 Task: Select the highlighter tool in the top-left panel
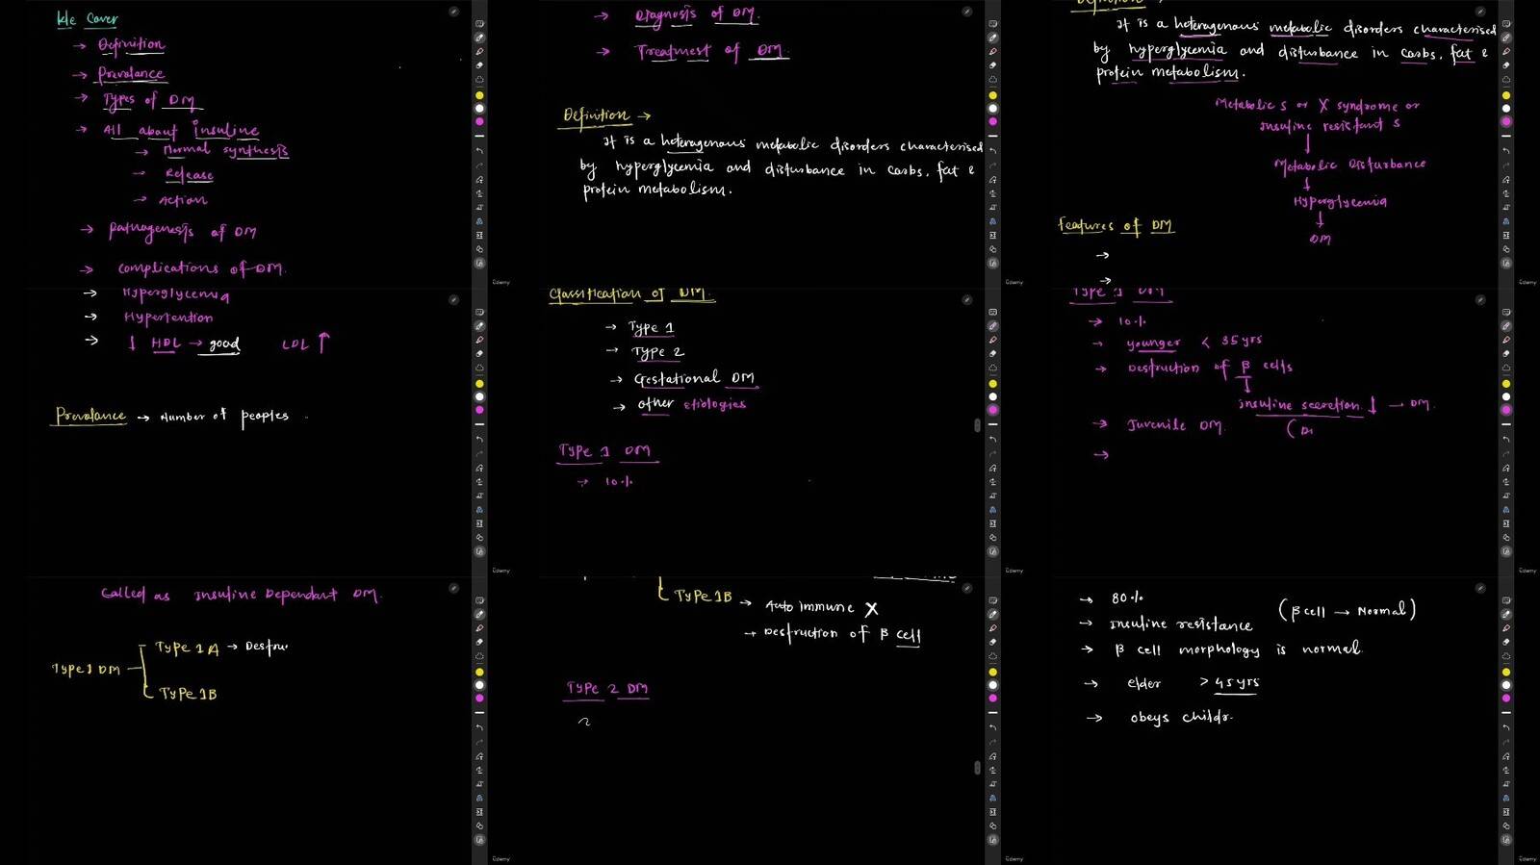(x=479, y=52)
